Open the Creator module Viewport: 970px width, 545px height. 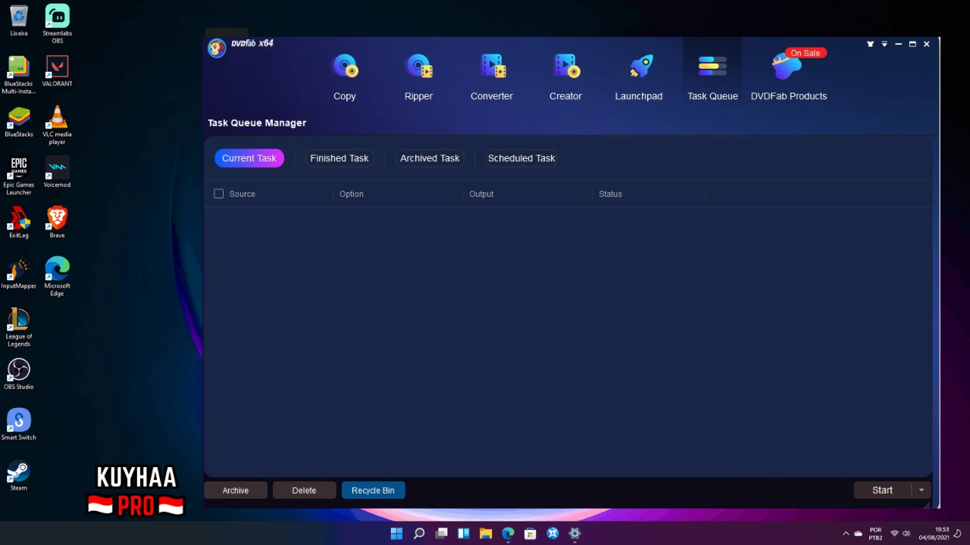[565, 77]
